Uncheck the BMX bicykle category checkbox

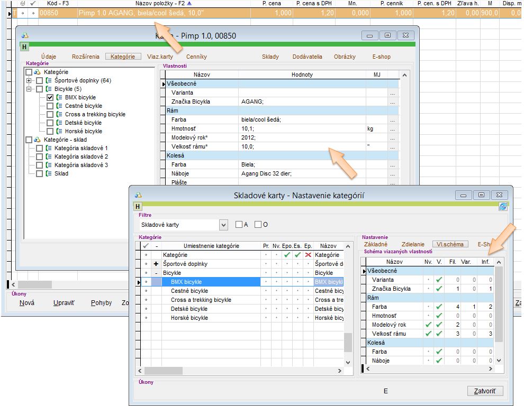50,98
